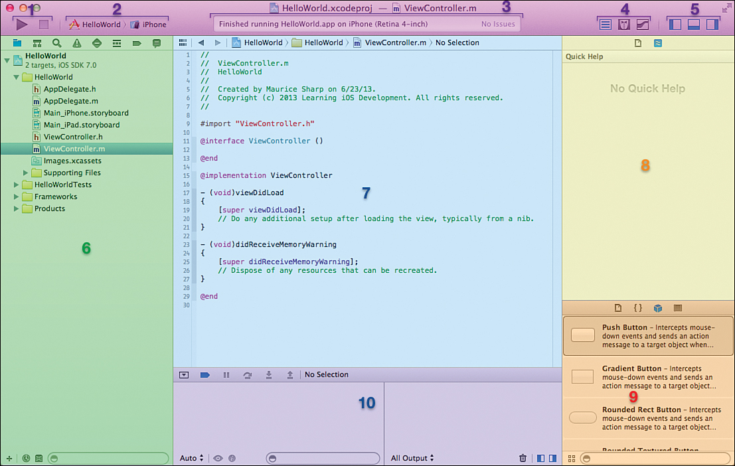Select the Assistant editor button

624,25
